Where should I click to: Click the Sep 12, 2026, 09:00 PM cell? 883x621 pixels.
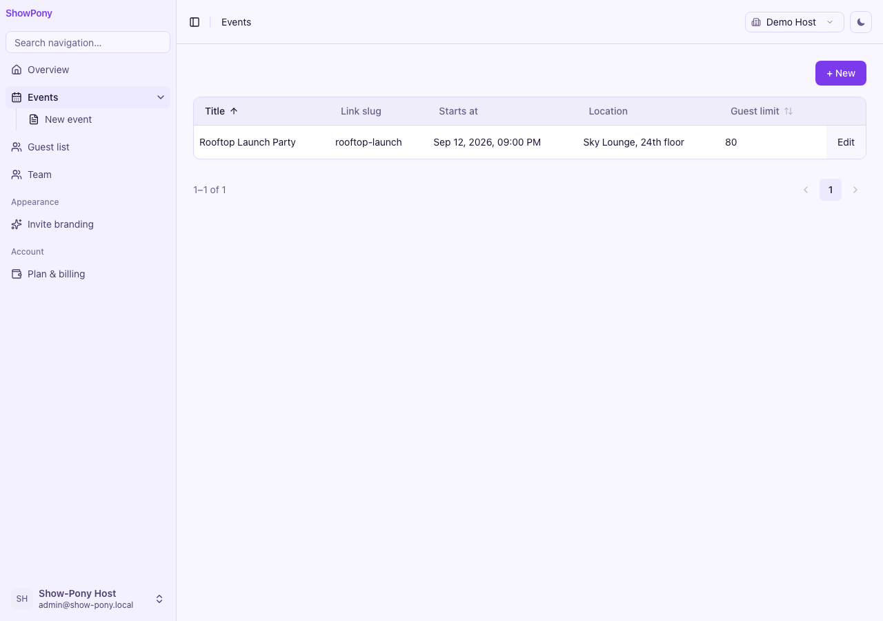[x=487, y=142]
